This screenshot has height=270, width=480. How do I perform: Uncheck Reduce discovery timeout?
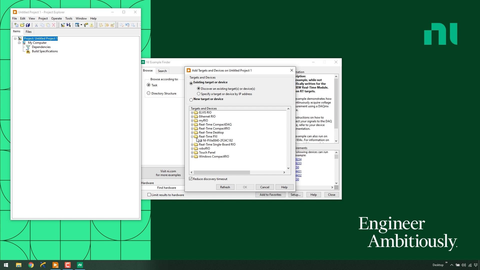click(x=191, y=179)
